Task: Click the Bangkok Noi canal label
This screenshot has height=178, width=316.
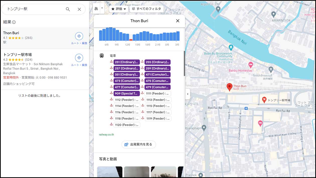Action: tap(238, 37)
